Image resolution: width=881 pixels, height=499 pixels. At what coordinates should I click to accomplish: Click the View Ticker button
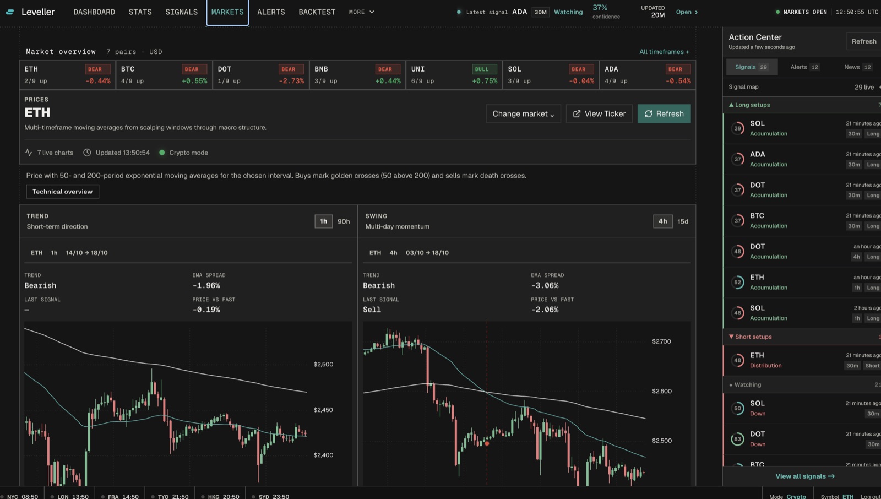[599, 114]
